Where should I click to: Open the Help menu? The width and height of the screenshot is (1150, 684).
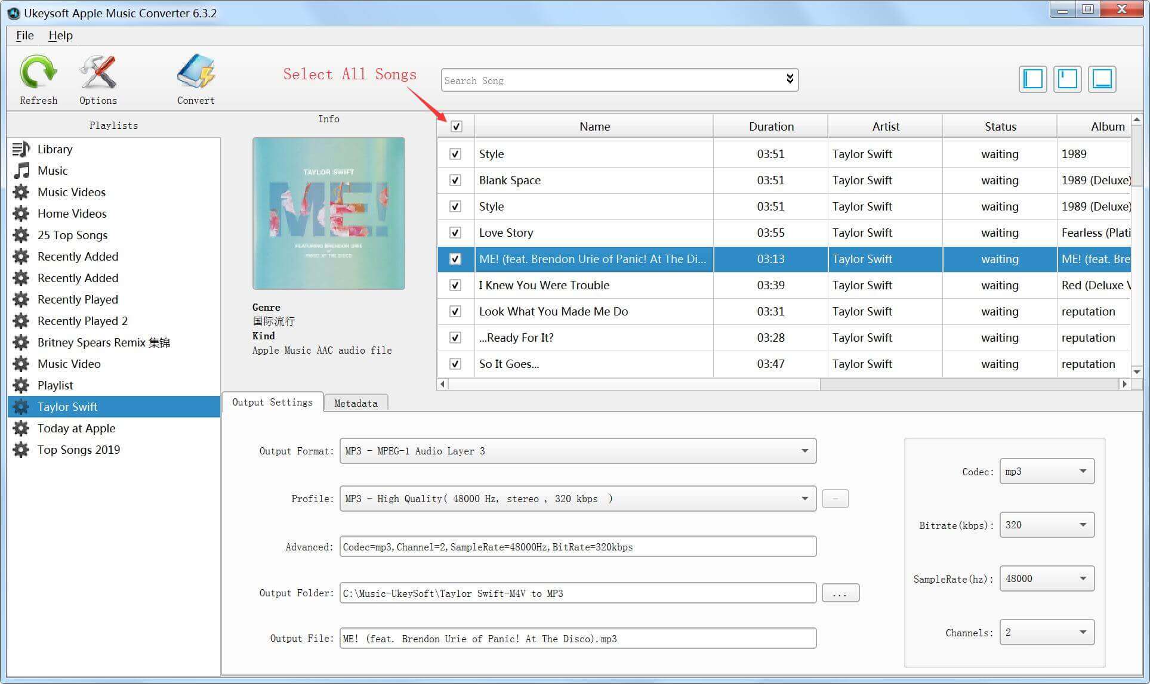[x=60, y=35]
